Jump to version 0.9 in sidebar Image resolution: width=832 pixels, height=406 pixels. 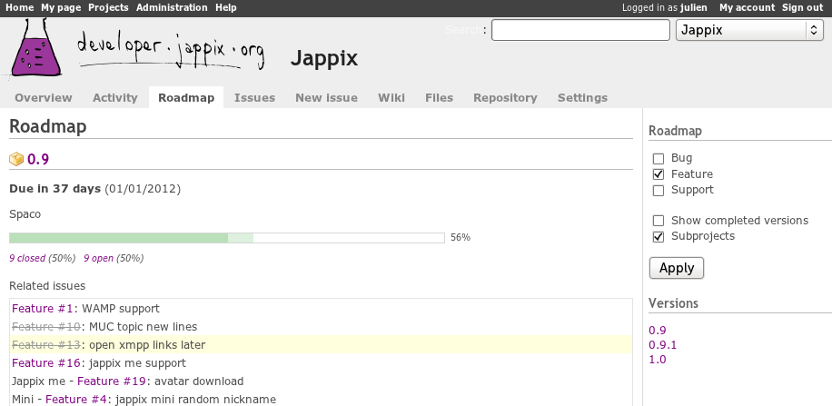(x=658, y=331)
